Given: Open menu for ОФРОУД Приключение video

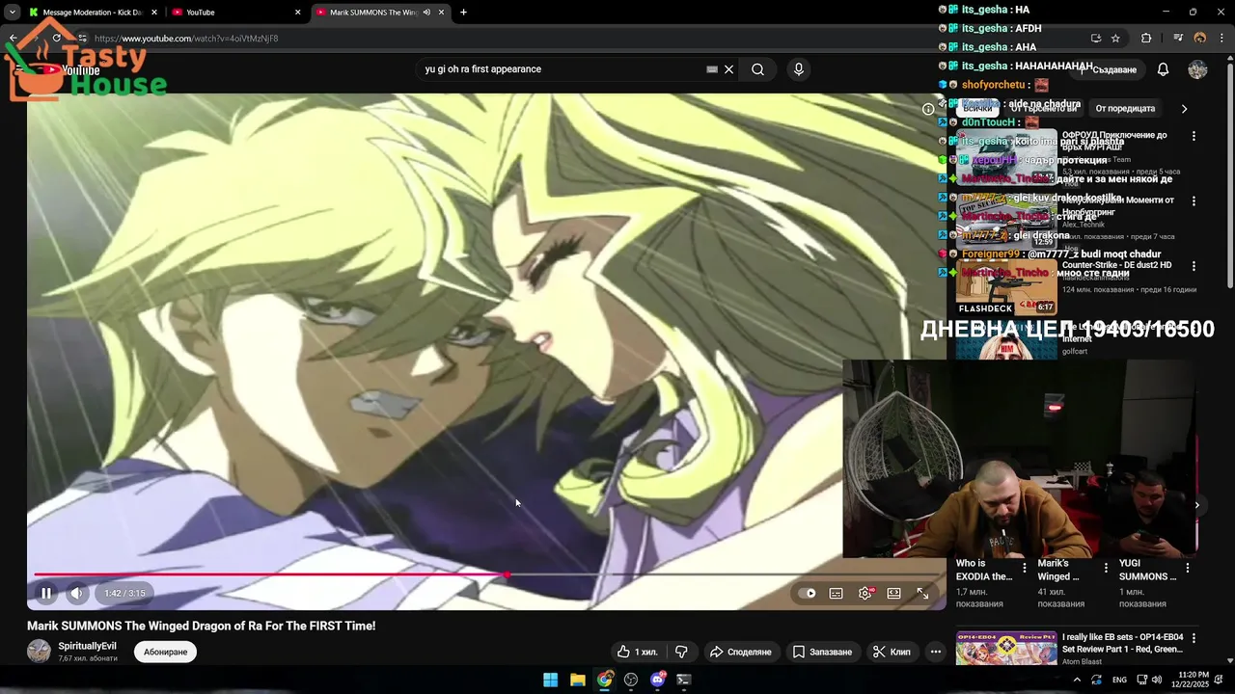Looking at the screenshot, I should (1194, 137).
